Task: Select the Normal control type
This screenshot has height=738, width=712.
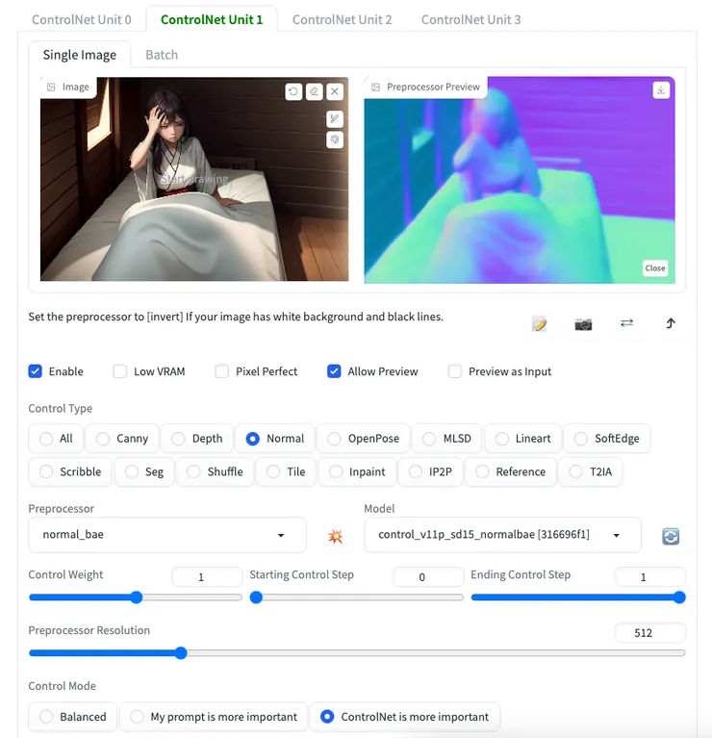Action: (275, 438)
